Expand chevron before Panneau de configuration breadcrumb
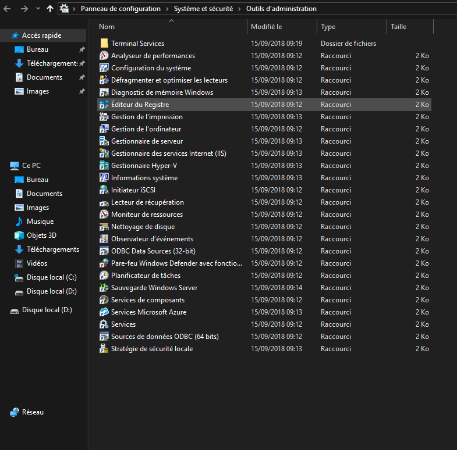The height and width of the screenshot is (450, 457). pyautogui.click(x=75, y=9)
